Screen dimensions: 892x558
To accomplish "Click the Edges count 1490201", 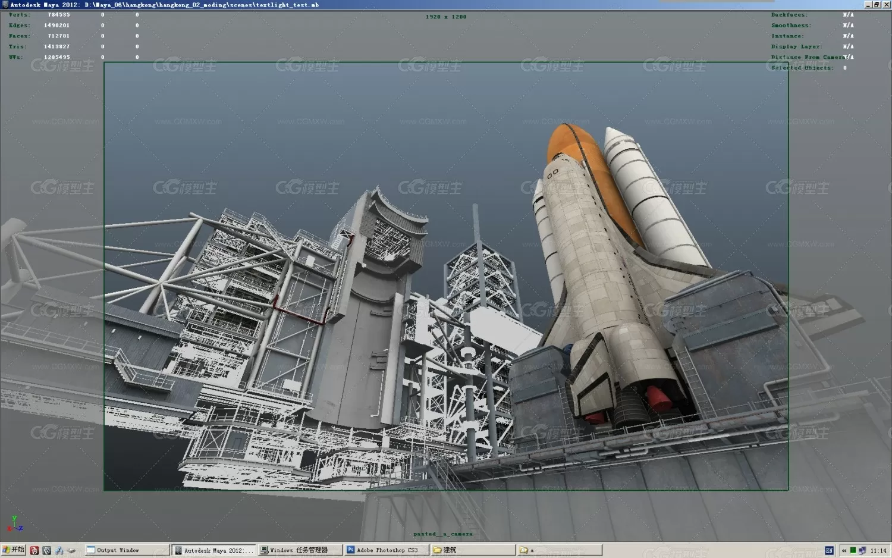I will (56, 26).
